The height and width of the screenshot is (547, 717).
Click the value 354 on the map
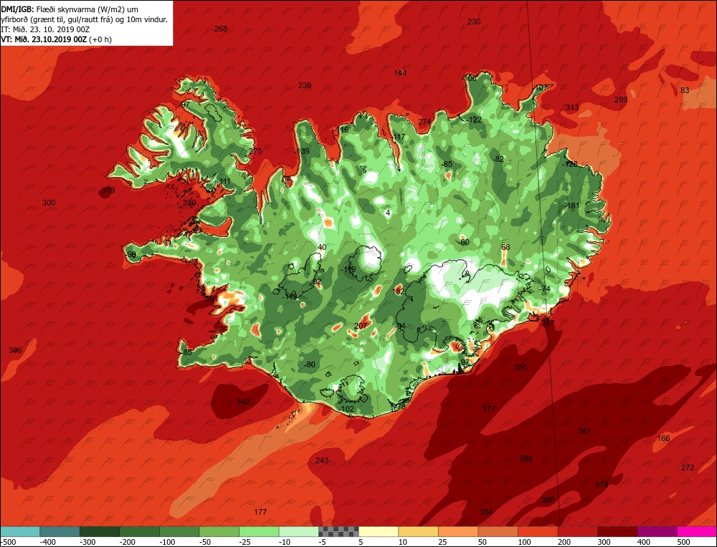coord(486,512)
